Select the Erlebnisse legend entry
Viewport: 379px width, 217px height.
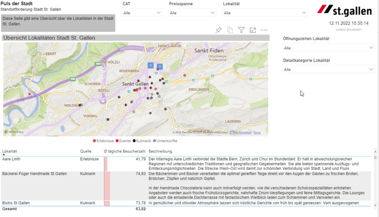(x=103, y=141)
